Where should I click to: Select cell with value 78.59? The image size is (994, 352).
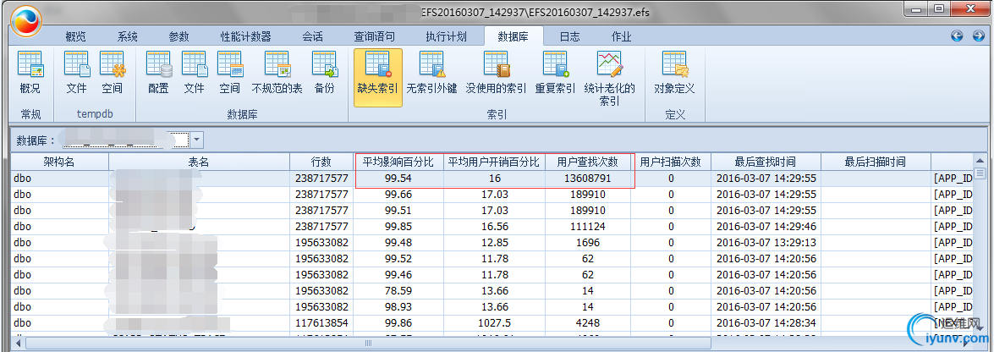point(398,290)
